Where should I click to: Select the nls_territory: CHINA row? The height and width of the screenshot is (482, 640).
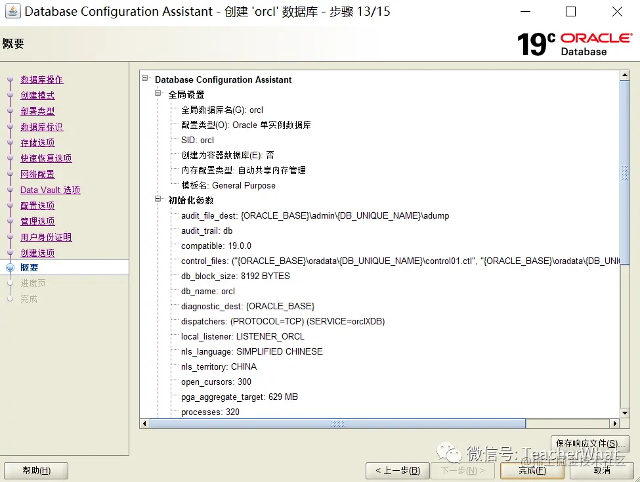coord(219,367)
